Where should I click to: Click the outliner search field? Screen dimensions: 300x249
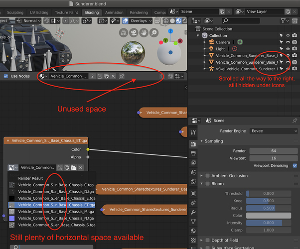pos(241,20)
